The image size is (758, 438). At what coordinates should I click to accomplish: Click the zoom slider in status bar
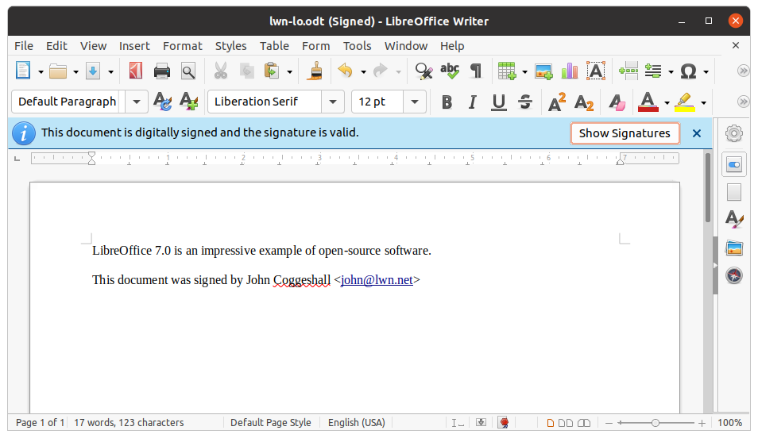[656, 423]
